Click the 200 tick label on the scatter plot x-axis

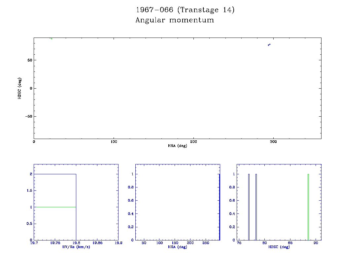[x=193, y=142]
